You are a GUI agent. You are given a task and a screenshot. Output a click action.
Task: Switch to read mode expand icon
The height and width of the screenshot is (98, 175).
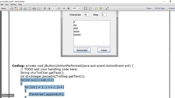pyautogui.click(x=107, y=8)
